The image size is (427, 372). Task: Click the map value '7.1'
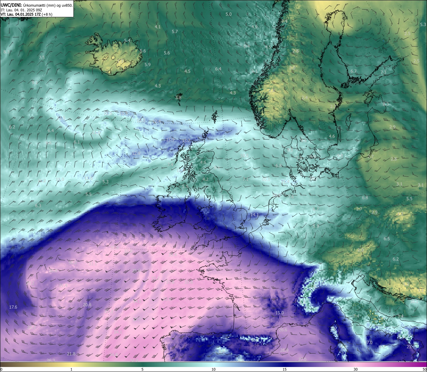(246, 179)
